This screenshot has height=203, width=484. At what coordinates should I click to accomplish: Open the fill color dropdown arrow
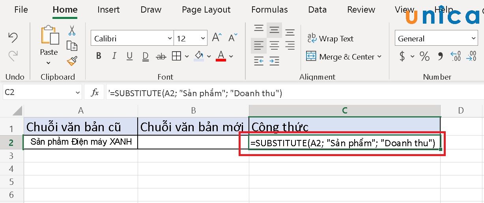(x=209, y=56)
